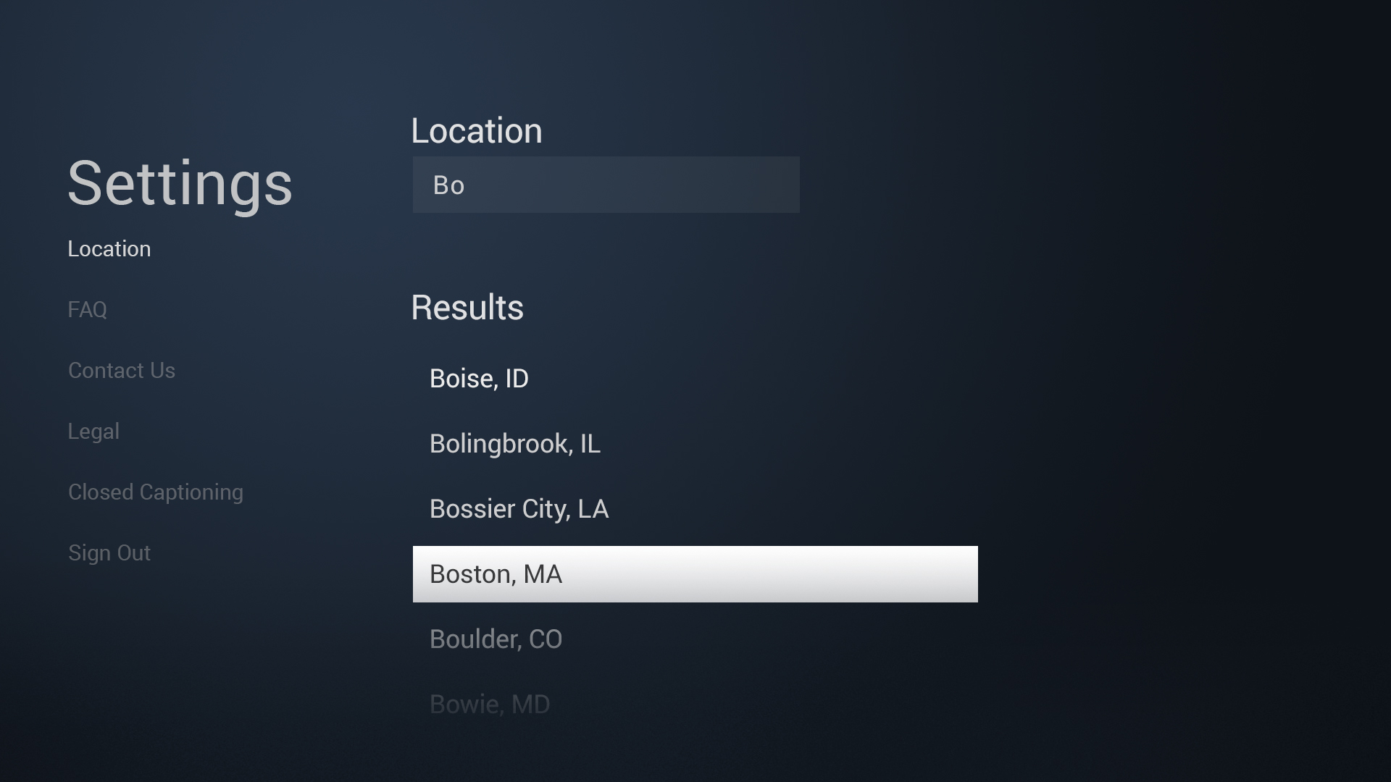Open the FAQ section
The height and width of the screenshot is (782, 1391).
(x=88, y=310)
